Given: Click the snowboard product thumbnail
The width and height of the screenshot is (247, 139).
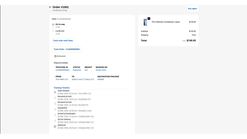Looking at the screenshot, I should [145, 22].
